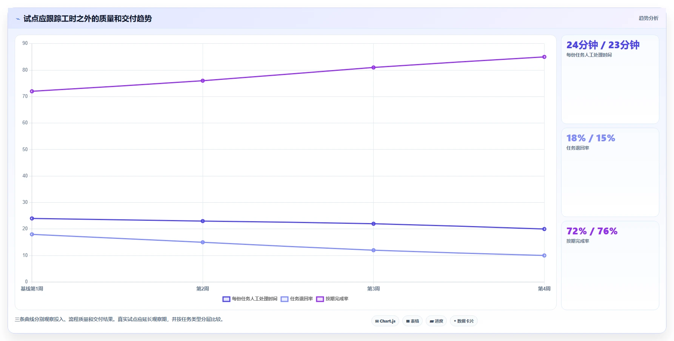Click the 每份任务人工处理时间 legend color box
Image resolution: width=674 pixels, height=341 pixels.
(x=226, y=299)
